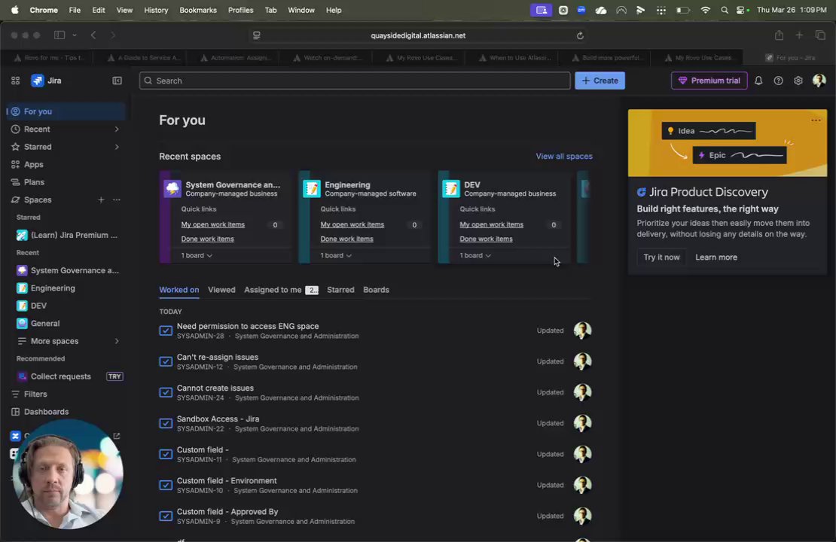The image size is (836, 542).
Task: Open the profile avatar menu
Action: pyautogui.click(x=819, y=81)
